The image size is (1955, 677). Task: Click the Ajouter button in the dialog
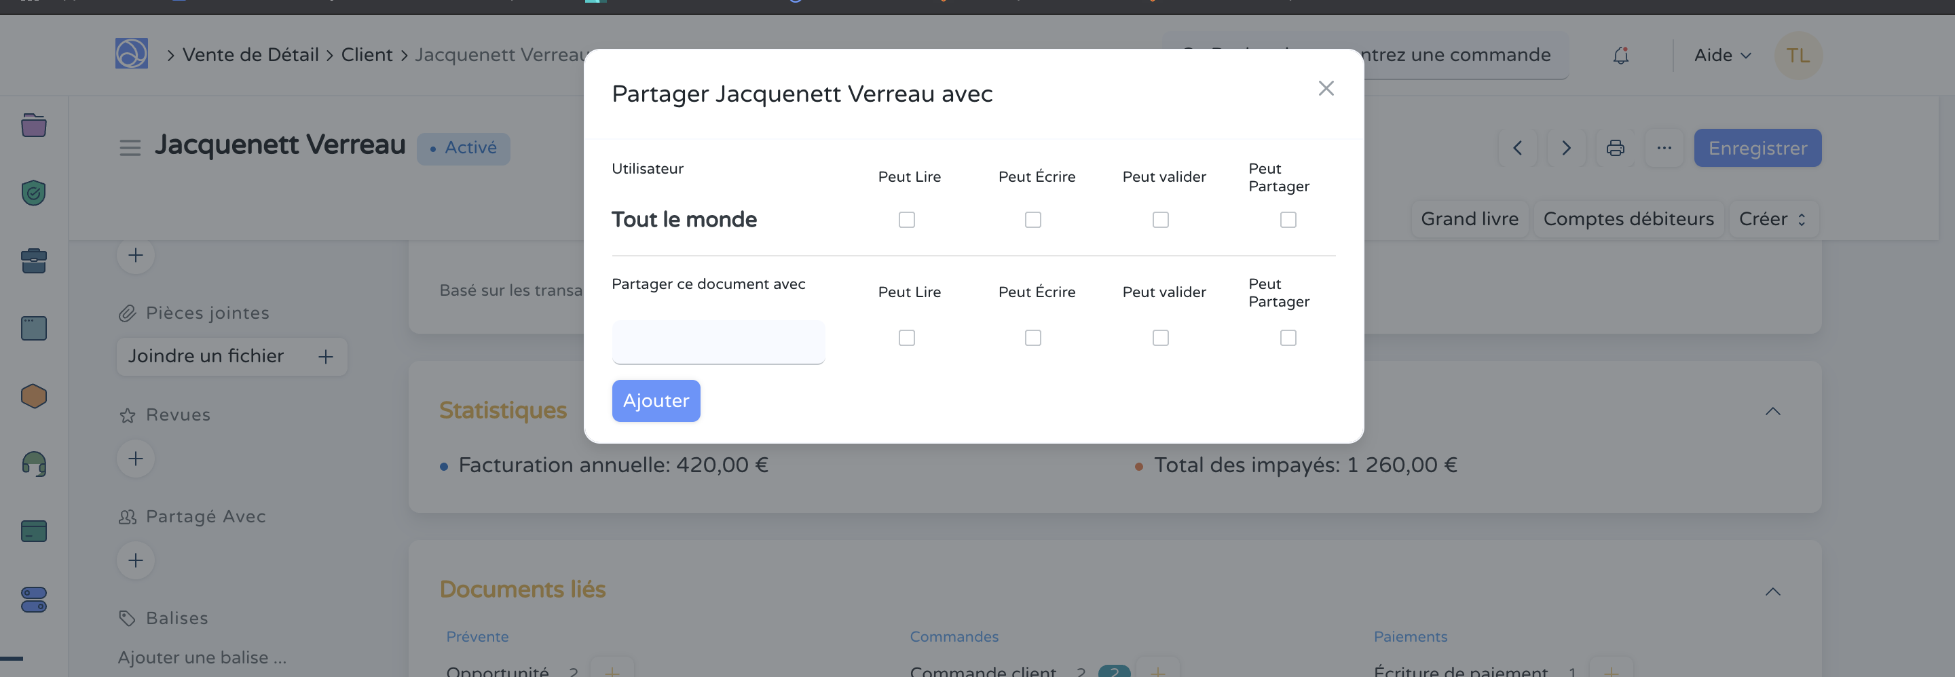(656, 400)
